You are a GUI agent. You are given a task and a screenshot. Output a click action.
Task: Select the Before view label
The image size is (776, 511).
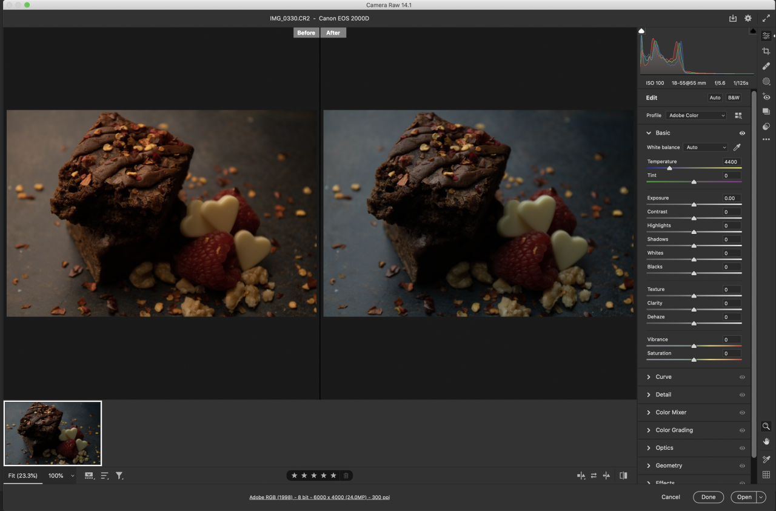(x=306, y=33)
